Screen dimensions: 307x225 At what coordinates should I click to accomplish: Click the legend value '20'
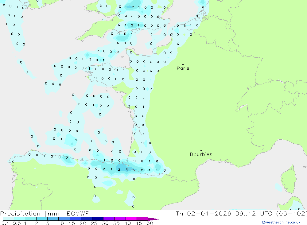(83, 223)
